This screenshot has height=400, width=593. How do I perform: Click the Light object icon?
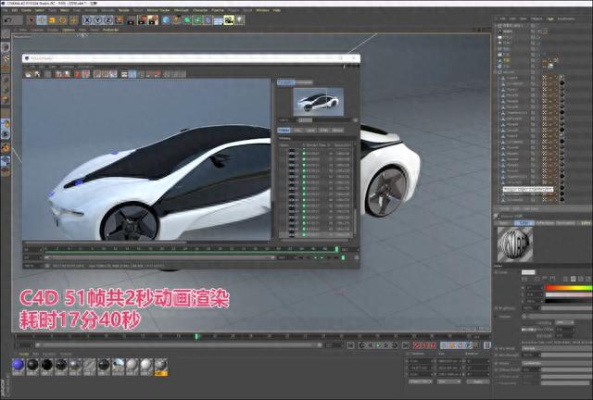239,19
